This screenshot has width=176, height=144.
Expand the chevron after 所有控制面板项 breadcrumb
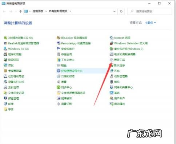(x=70, y=11)
